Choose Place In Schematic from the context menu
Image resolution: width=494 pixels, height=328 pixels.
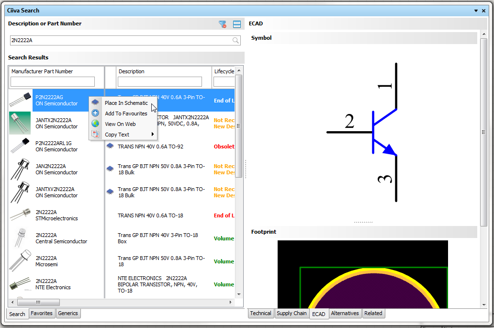(127, 102)
